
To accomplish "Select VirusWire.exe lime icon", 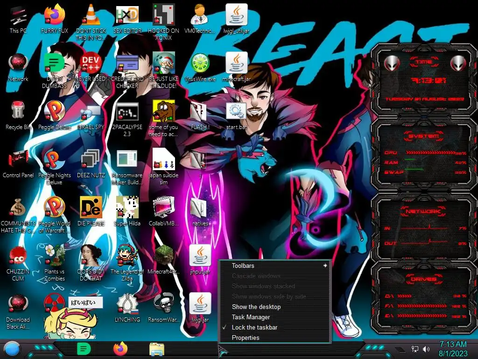I will click(x=200, y=64).
